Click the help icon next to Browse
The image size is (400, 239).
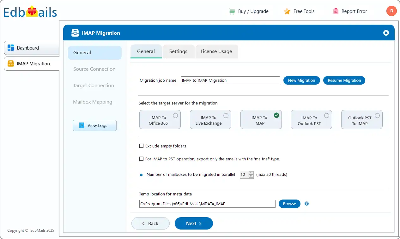(x=306, y=204)
